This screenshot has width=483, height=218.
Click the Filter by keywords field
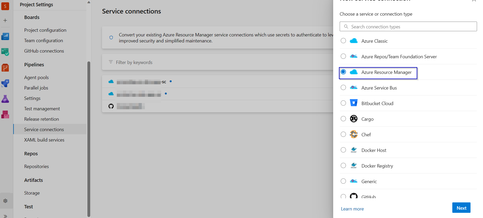coord(217,62)
